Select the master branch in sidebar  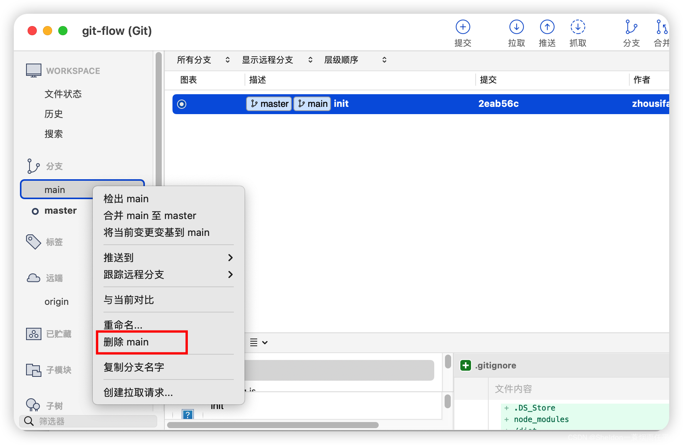coord(61,211)
